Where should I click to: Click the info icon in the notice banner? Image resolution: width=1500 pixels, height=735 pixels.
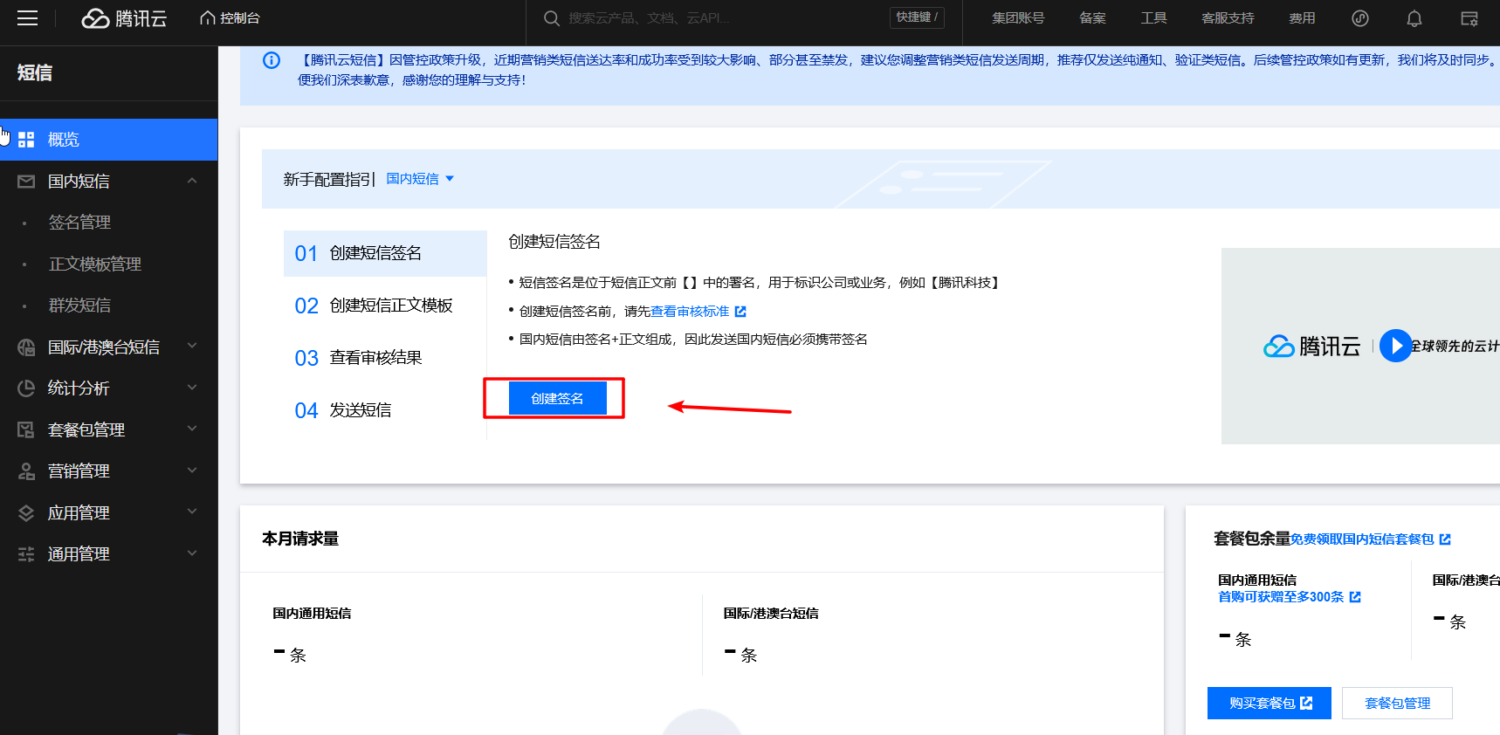pos(272,60)
